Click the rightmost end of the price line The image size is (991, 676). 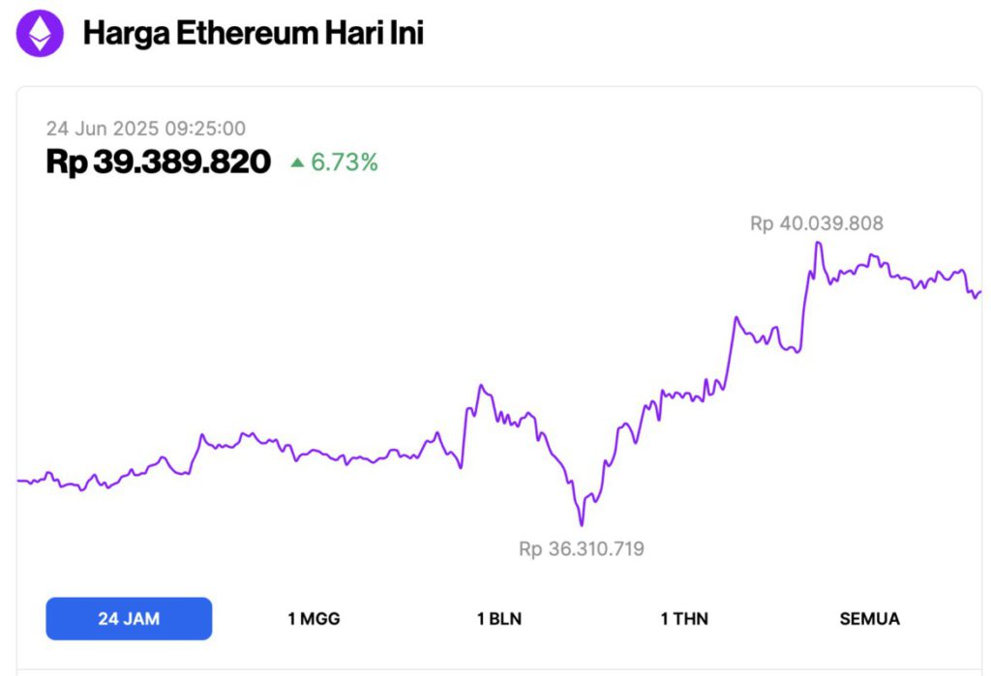[x=979, y=291]
